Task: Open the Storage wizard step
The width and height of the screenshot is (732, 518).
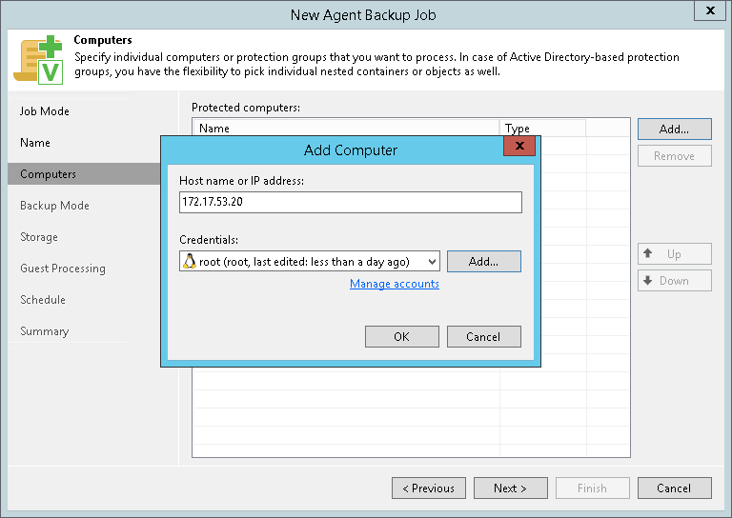Action: pos(39,237)
